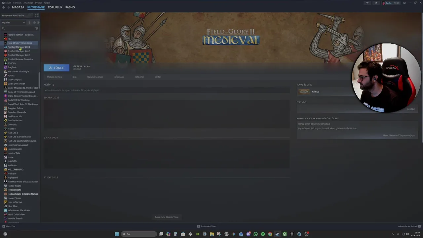
Task: Open the notifications bell icon
Action: (x=376, y=3)
